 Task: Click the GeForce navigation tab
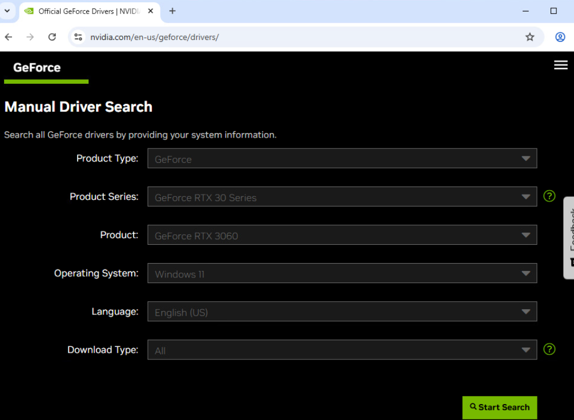pyautogui.click(x=37, y=67)
